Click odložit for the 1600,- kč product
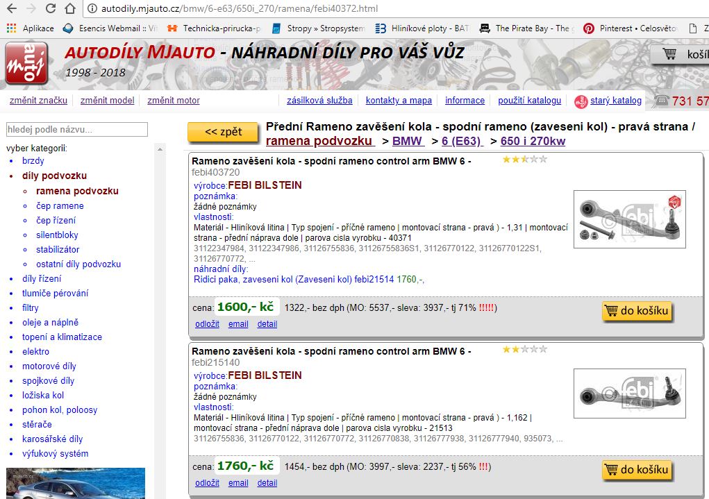This screenshot has height=499, width=709. coord(207,323)
